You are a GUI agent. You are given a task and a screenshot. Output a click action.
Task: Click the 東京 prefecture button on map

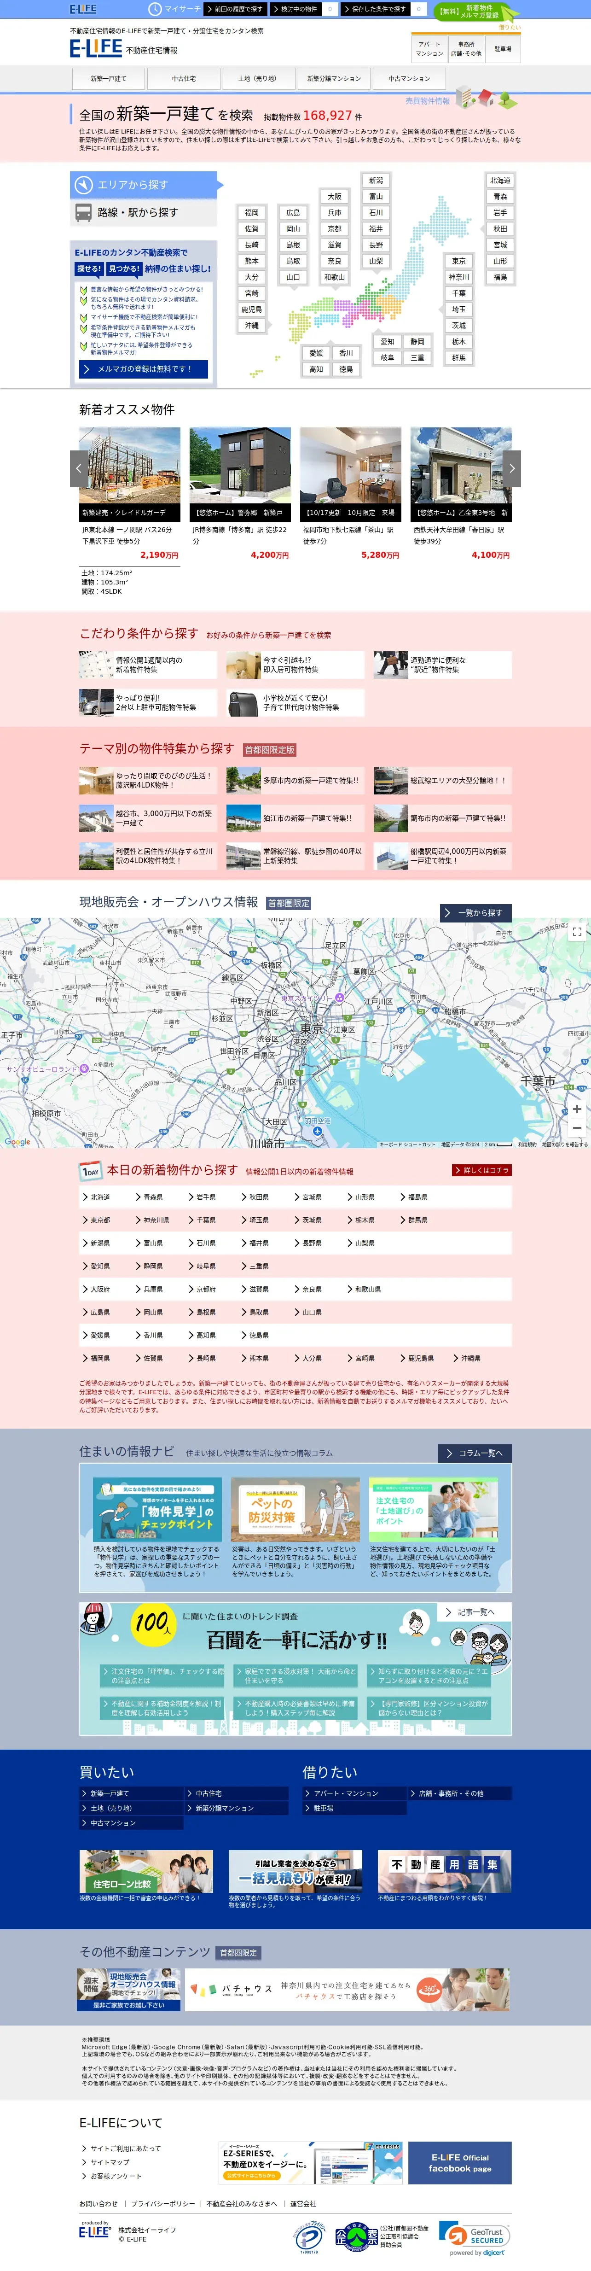click(459, 261)
